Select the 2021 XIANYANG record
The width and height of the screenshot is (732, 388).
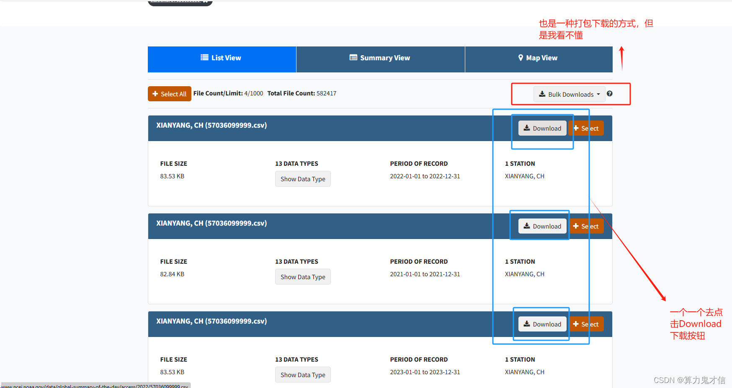point(586,226)
